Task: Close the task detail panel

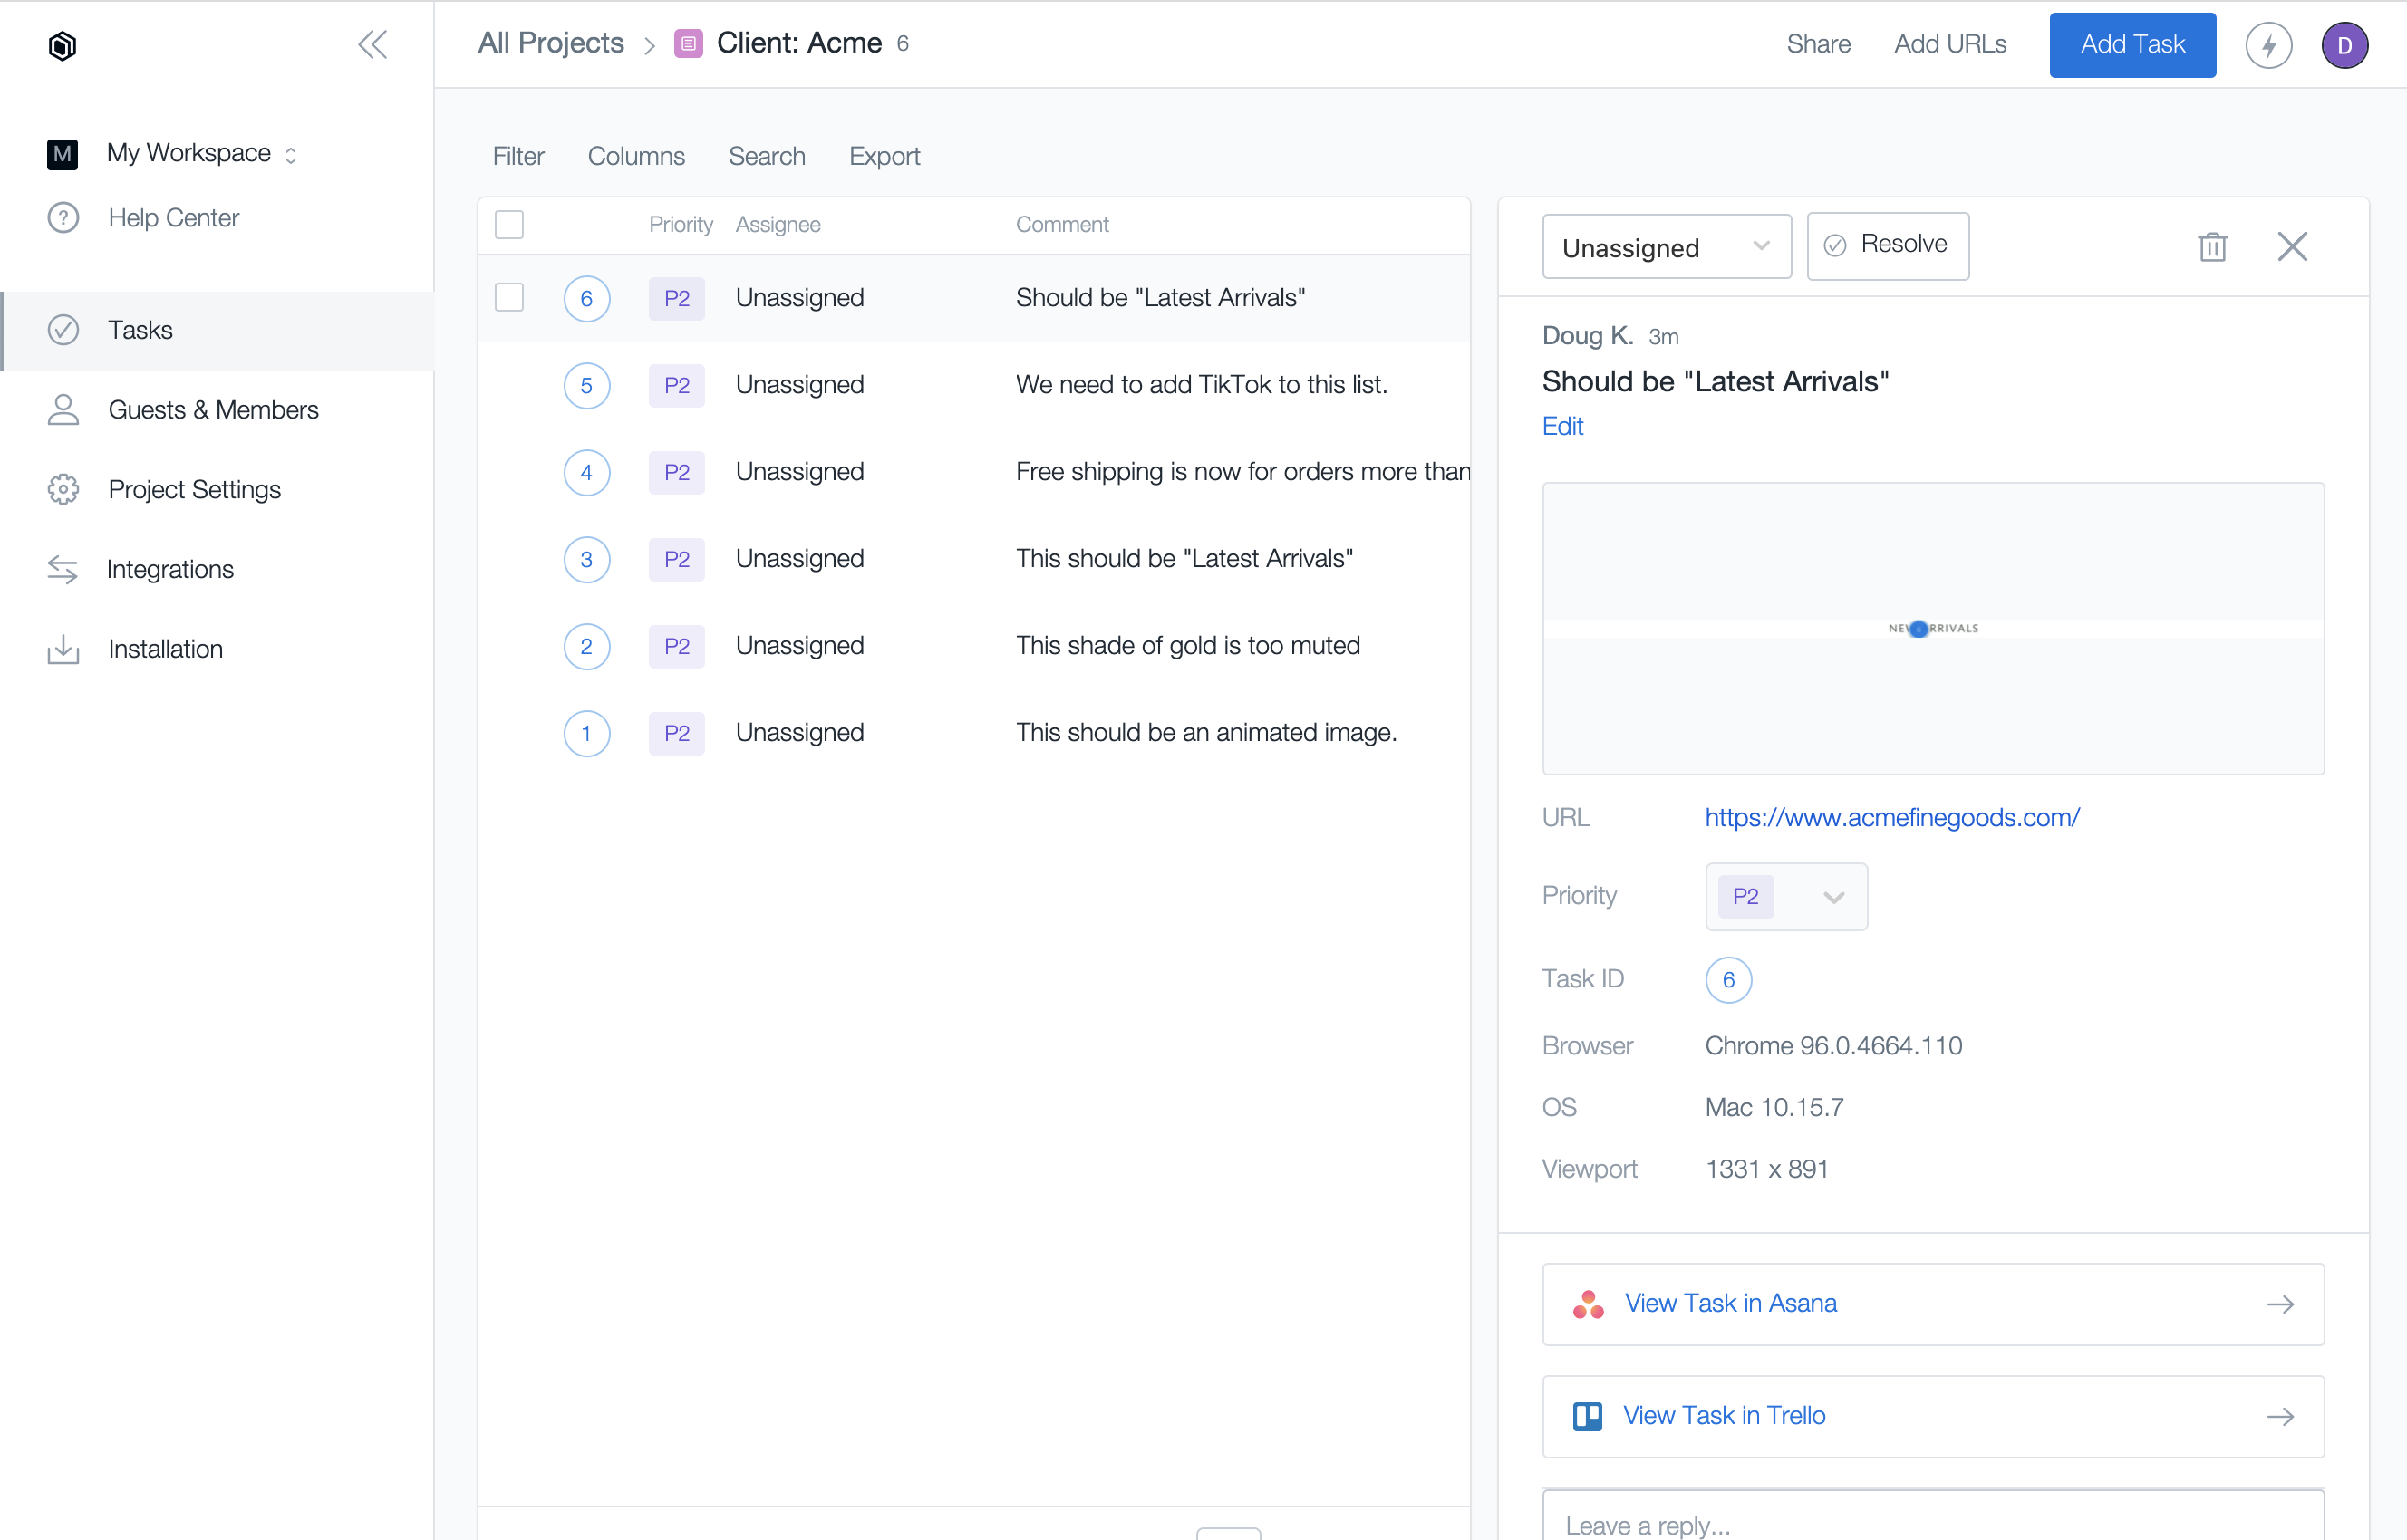Action: coord(2292,246)
